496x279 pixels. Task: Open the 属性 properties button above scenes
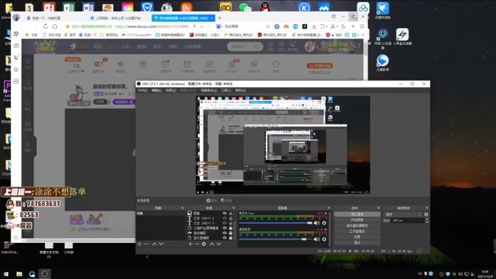(211, 200)
